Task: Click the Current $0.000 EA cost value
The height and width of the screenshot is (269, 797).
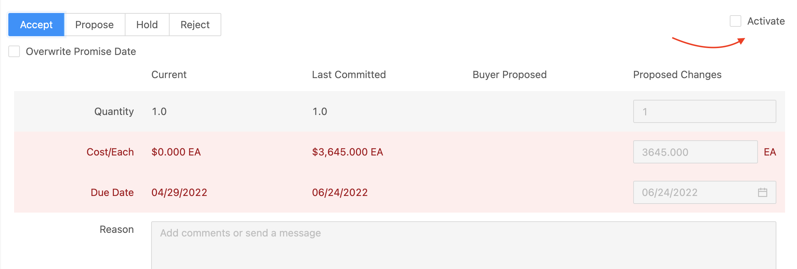Action: [176, 152]
